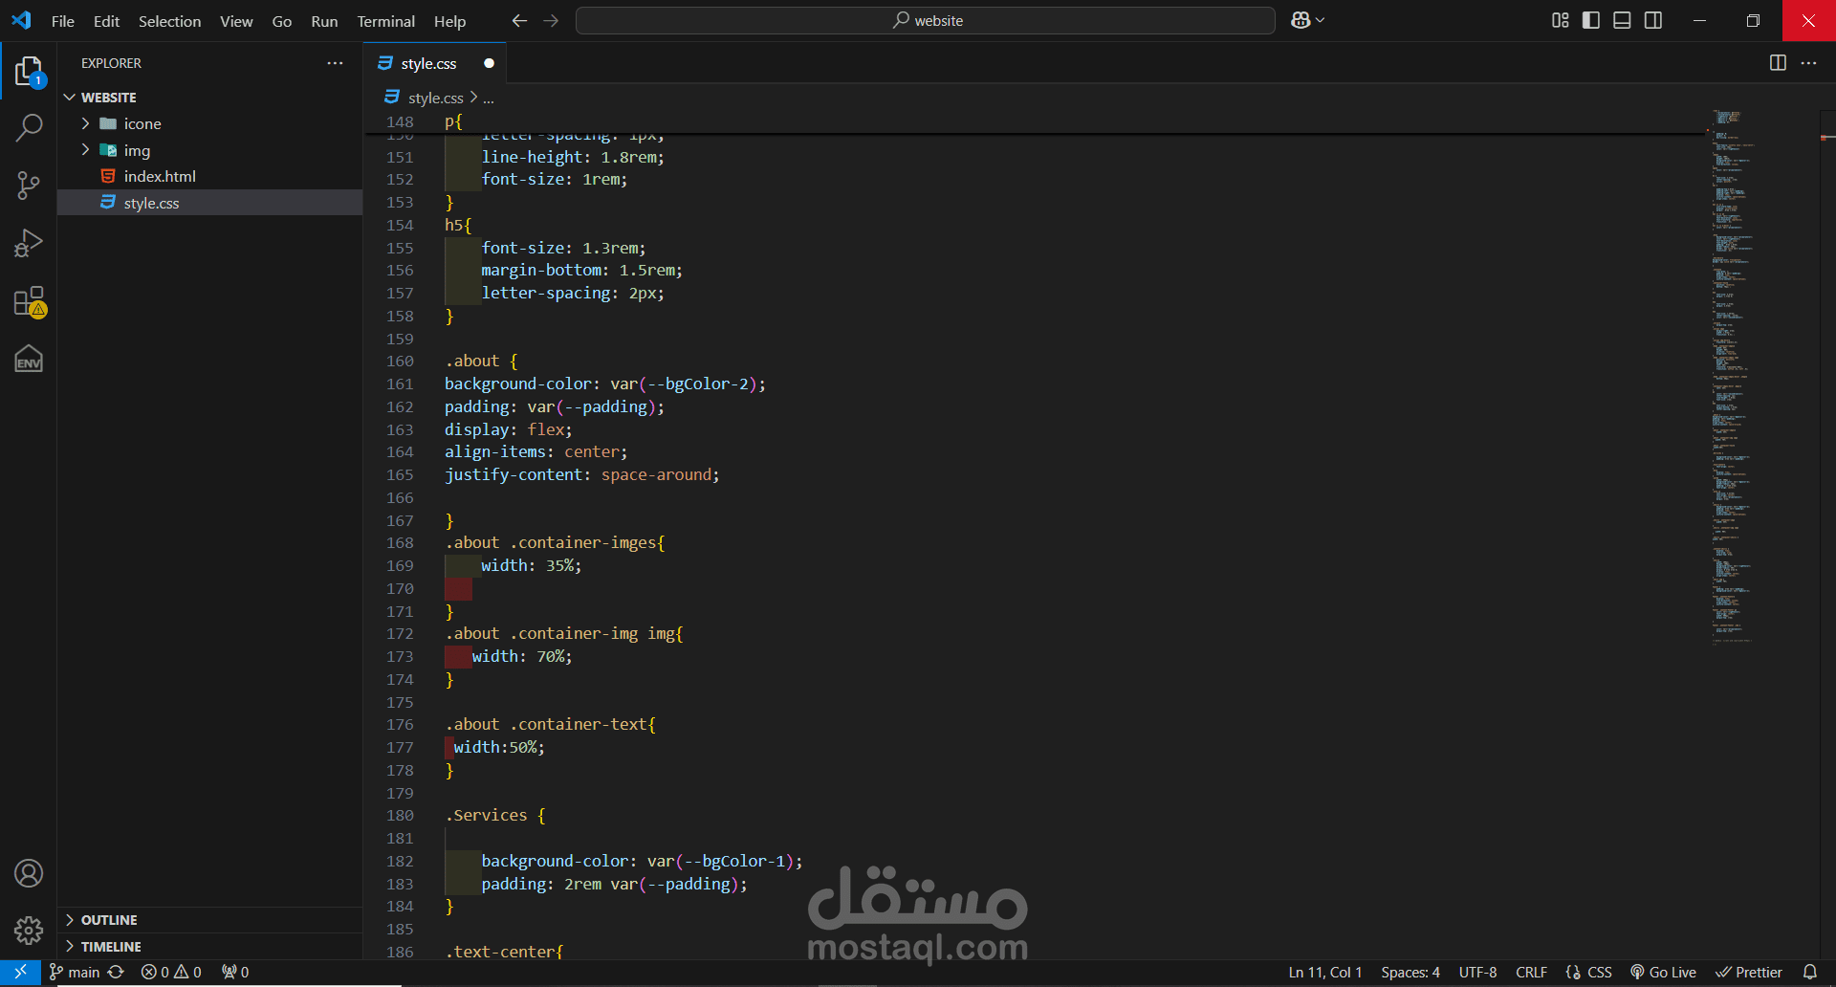The image size is (1836, 987).
Task: Click the Synchronize Changes icon
Action: point(116,972)
